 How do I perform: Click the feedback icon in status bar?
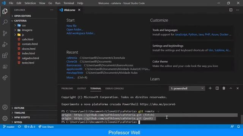coord(232,127)
